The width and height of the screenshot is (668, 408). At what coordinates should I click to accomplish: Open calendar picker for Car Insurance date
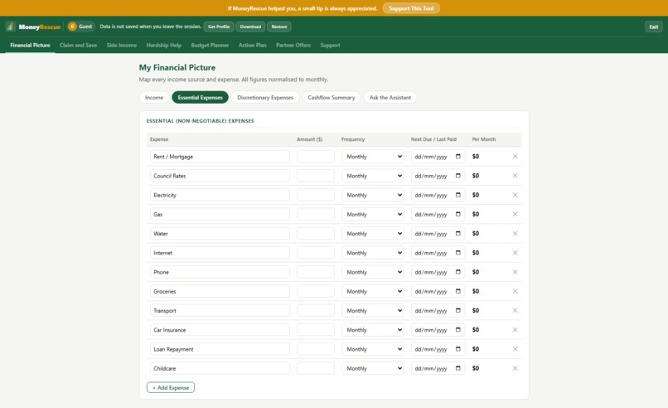458,329
